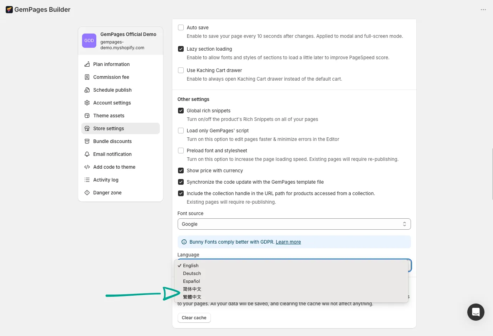This screenshot has height=336, width=493.
Task: Open the Learn more link
Action: 288,242
